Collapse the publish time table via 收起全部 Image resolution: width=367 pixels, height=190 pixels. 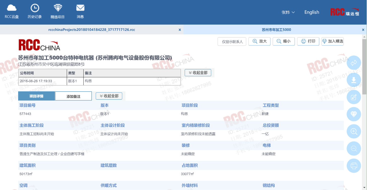198,73
